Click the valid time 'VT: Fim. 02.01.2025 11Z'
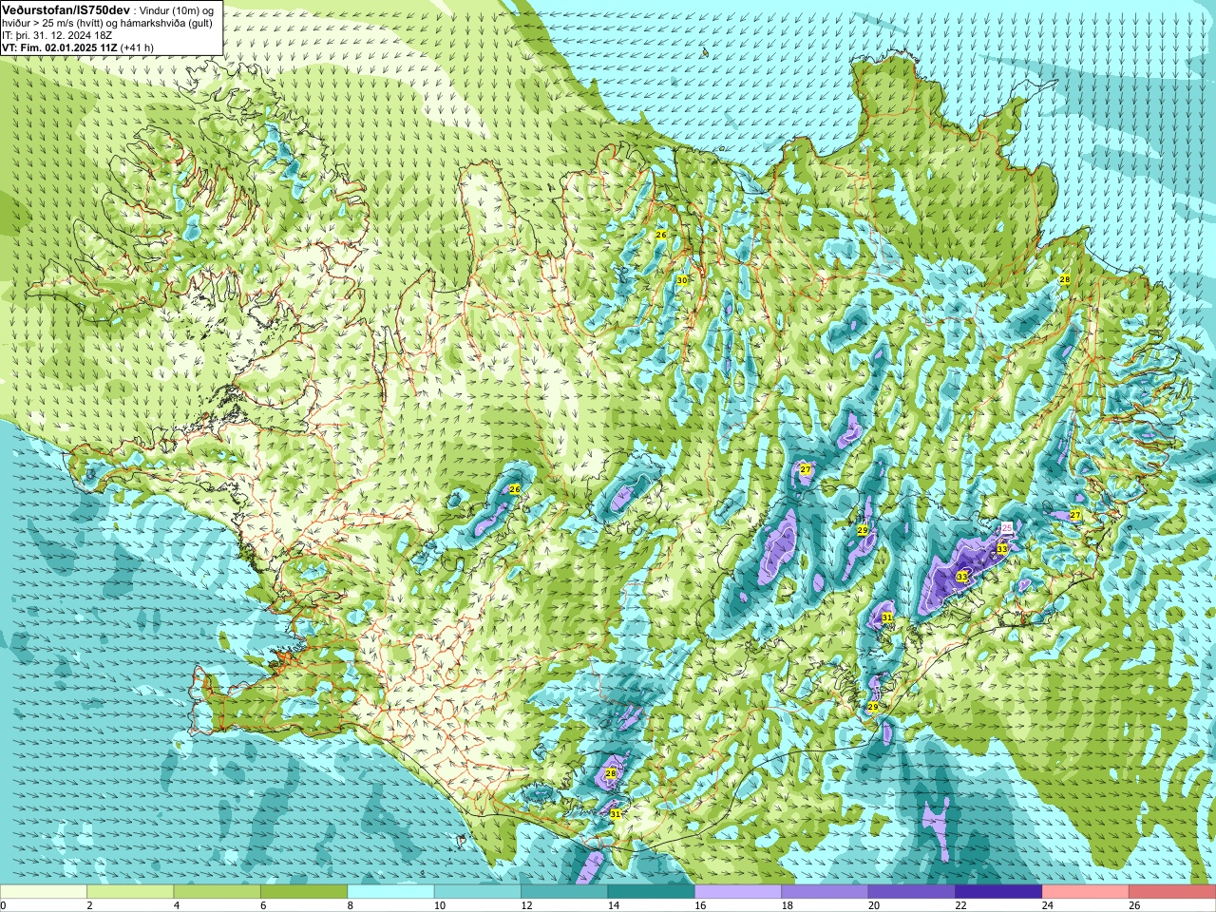The width and height of the screenshot is (1216, 912). pyautogui.click(x=59, y=47)
